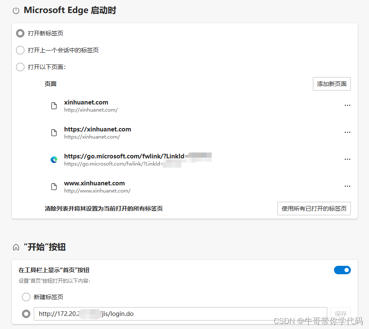Click the 保存 button
Viewport: 369px width, 329px height.
click(x=340, y=314)
